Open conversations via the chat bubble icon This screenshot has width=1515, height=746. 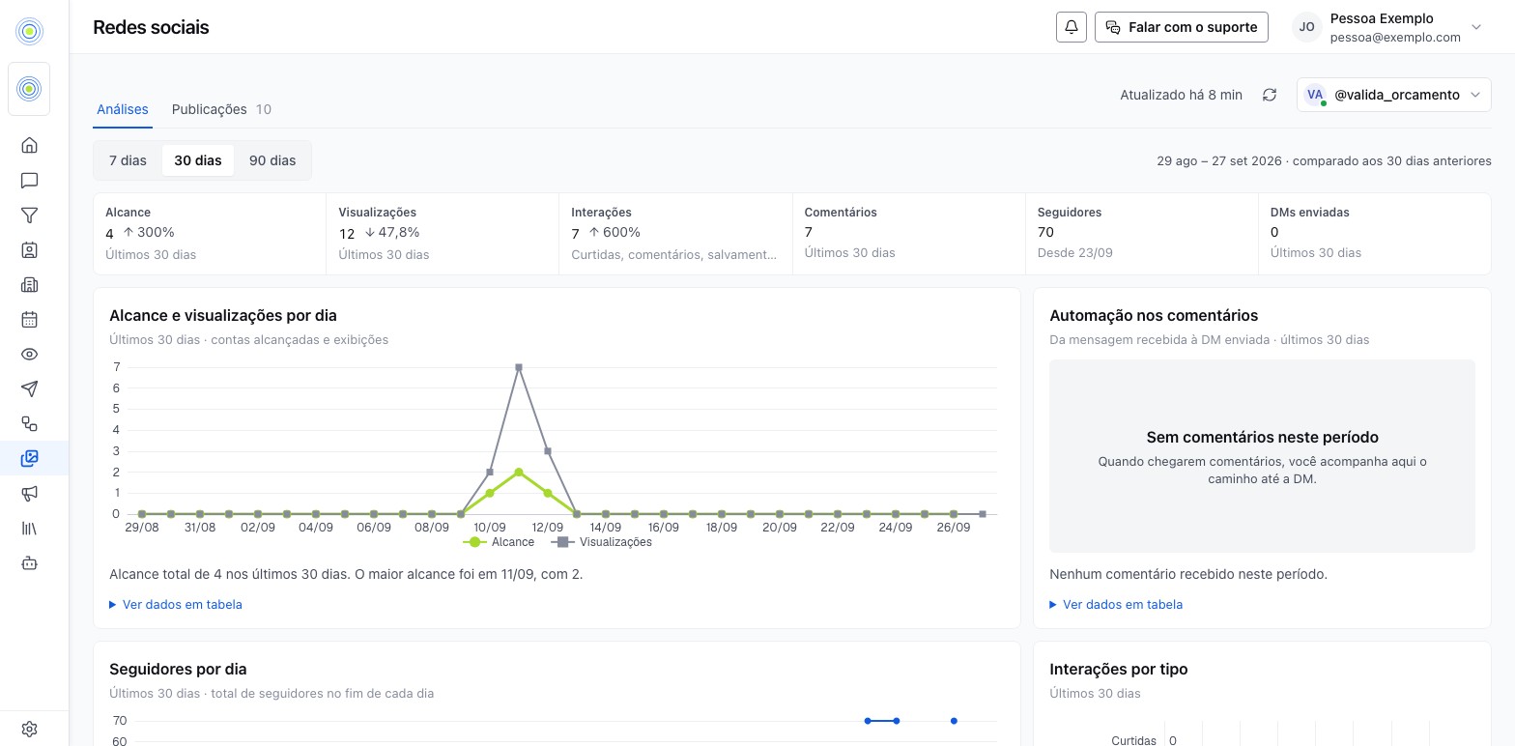(x=29, y=180)
